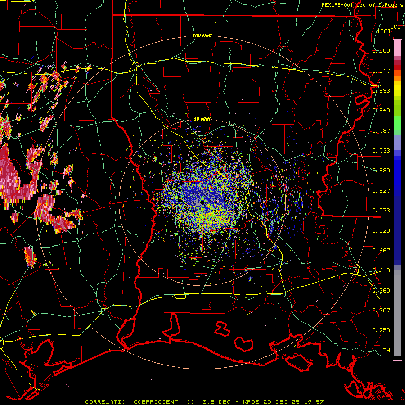Click the 1.000 value on the color scale
Viewport: 405px width, 405px height.
point(381,50)
